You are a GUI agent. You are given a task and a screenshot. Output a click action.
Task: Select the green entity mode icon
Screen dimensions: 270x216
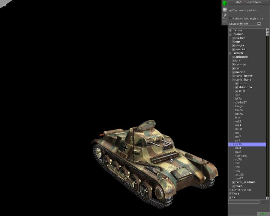pyautogui.click(x=225, y=3)
